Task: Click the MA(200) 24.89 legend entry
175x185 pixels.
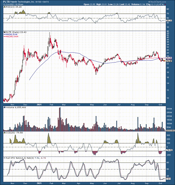Action: click(12, 37)
